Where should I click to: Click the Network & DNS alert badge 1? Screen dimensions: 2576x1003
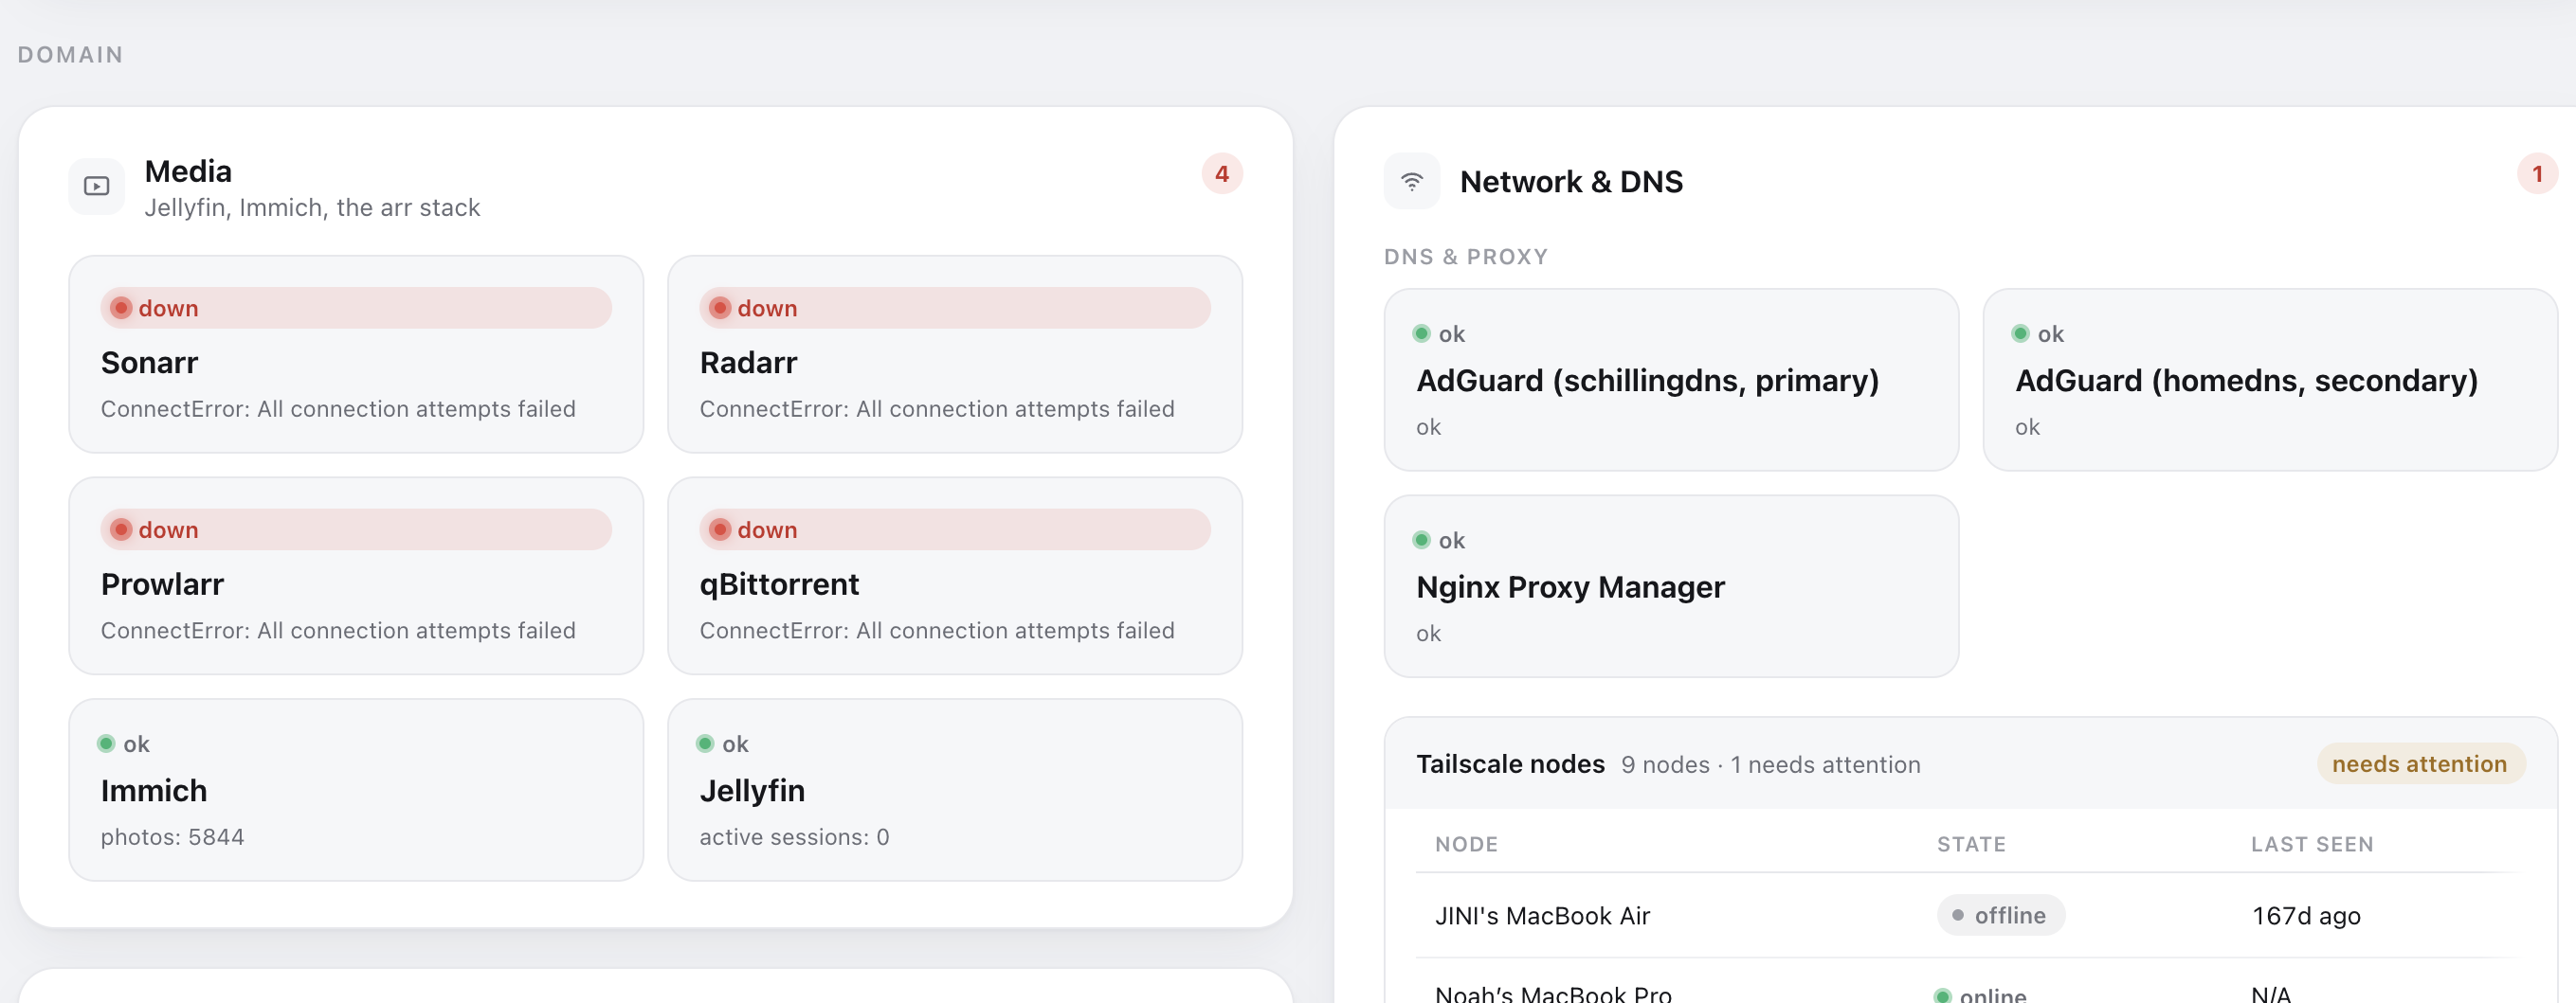(2536, 174)
